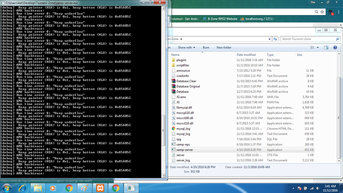Open Windows Start button
This screenshot has width=343, height=193.
[x=6, y=188]
